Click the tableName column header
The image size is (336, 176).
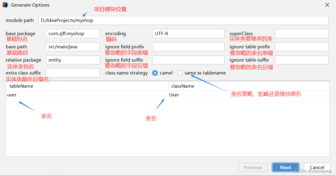[x=87, y=86]
